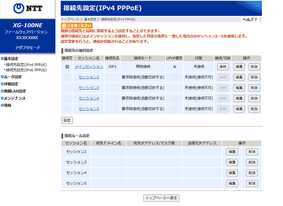Click 削除 for セッション2 in selection table
Viewport: 283px width, 206px height.
click(x=254, y=78)
